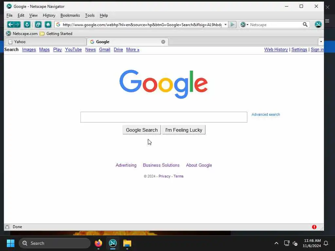The height and width of the screenshot is (251, 335).
Task: Open the Web History link
Action: coord(276,50)
